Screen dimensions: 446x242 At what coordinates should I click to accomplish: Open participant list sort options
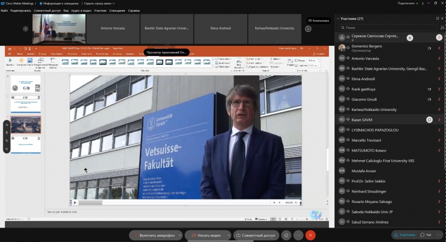[x=442, y=27]
